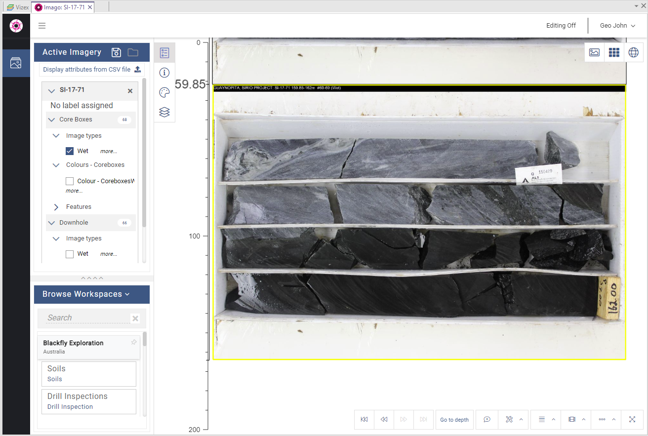Open the globe map view icon
Screen dimensions: 648x436
point(634,52)
